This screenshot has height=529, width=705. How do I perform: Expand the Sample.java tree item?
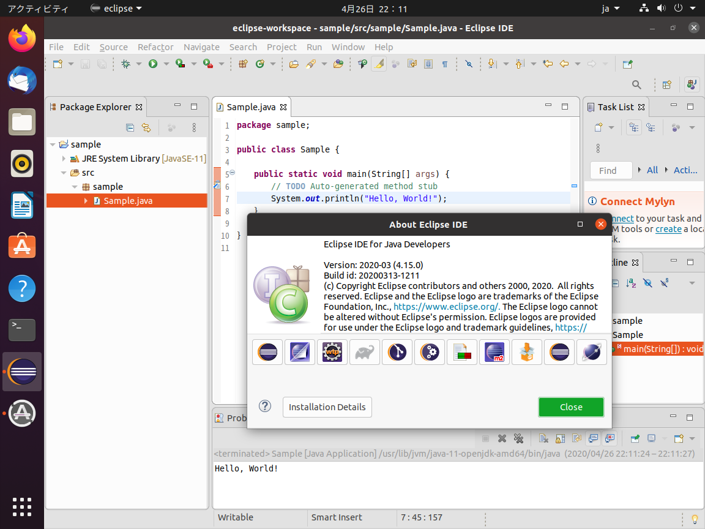coord(86,201)
